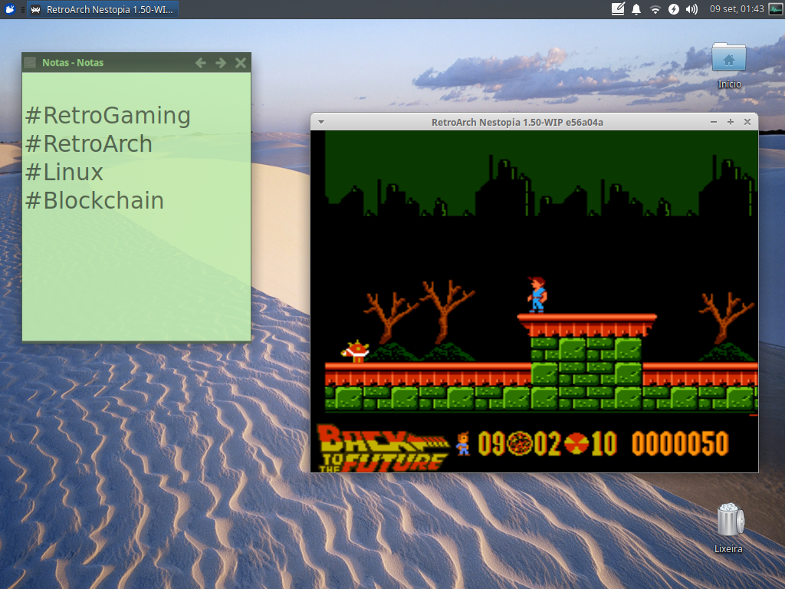Screen dimensions: 785x589
Task: Click the Marty character standing on platform
Action: coord(537,294)
